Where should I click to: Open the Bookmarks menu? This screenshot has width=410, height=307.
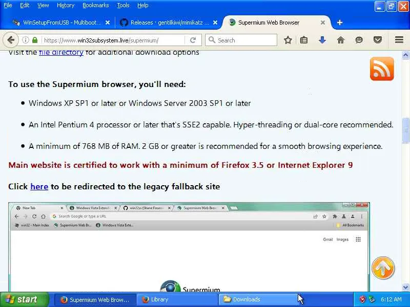tap(95, 5)
